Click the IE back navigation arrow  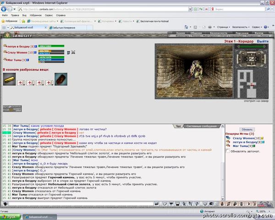4,9
